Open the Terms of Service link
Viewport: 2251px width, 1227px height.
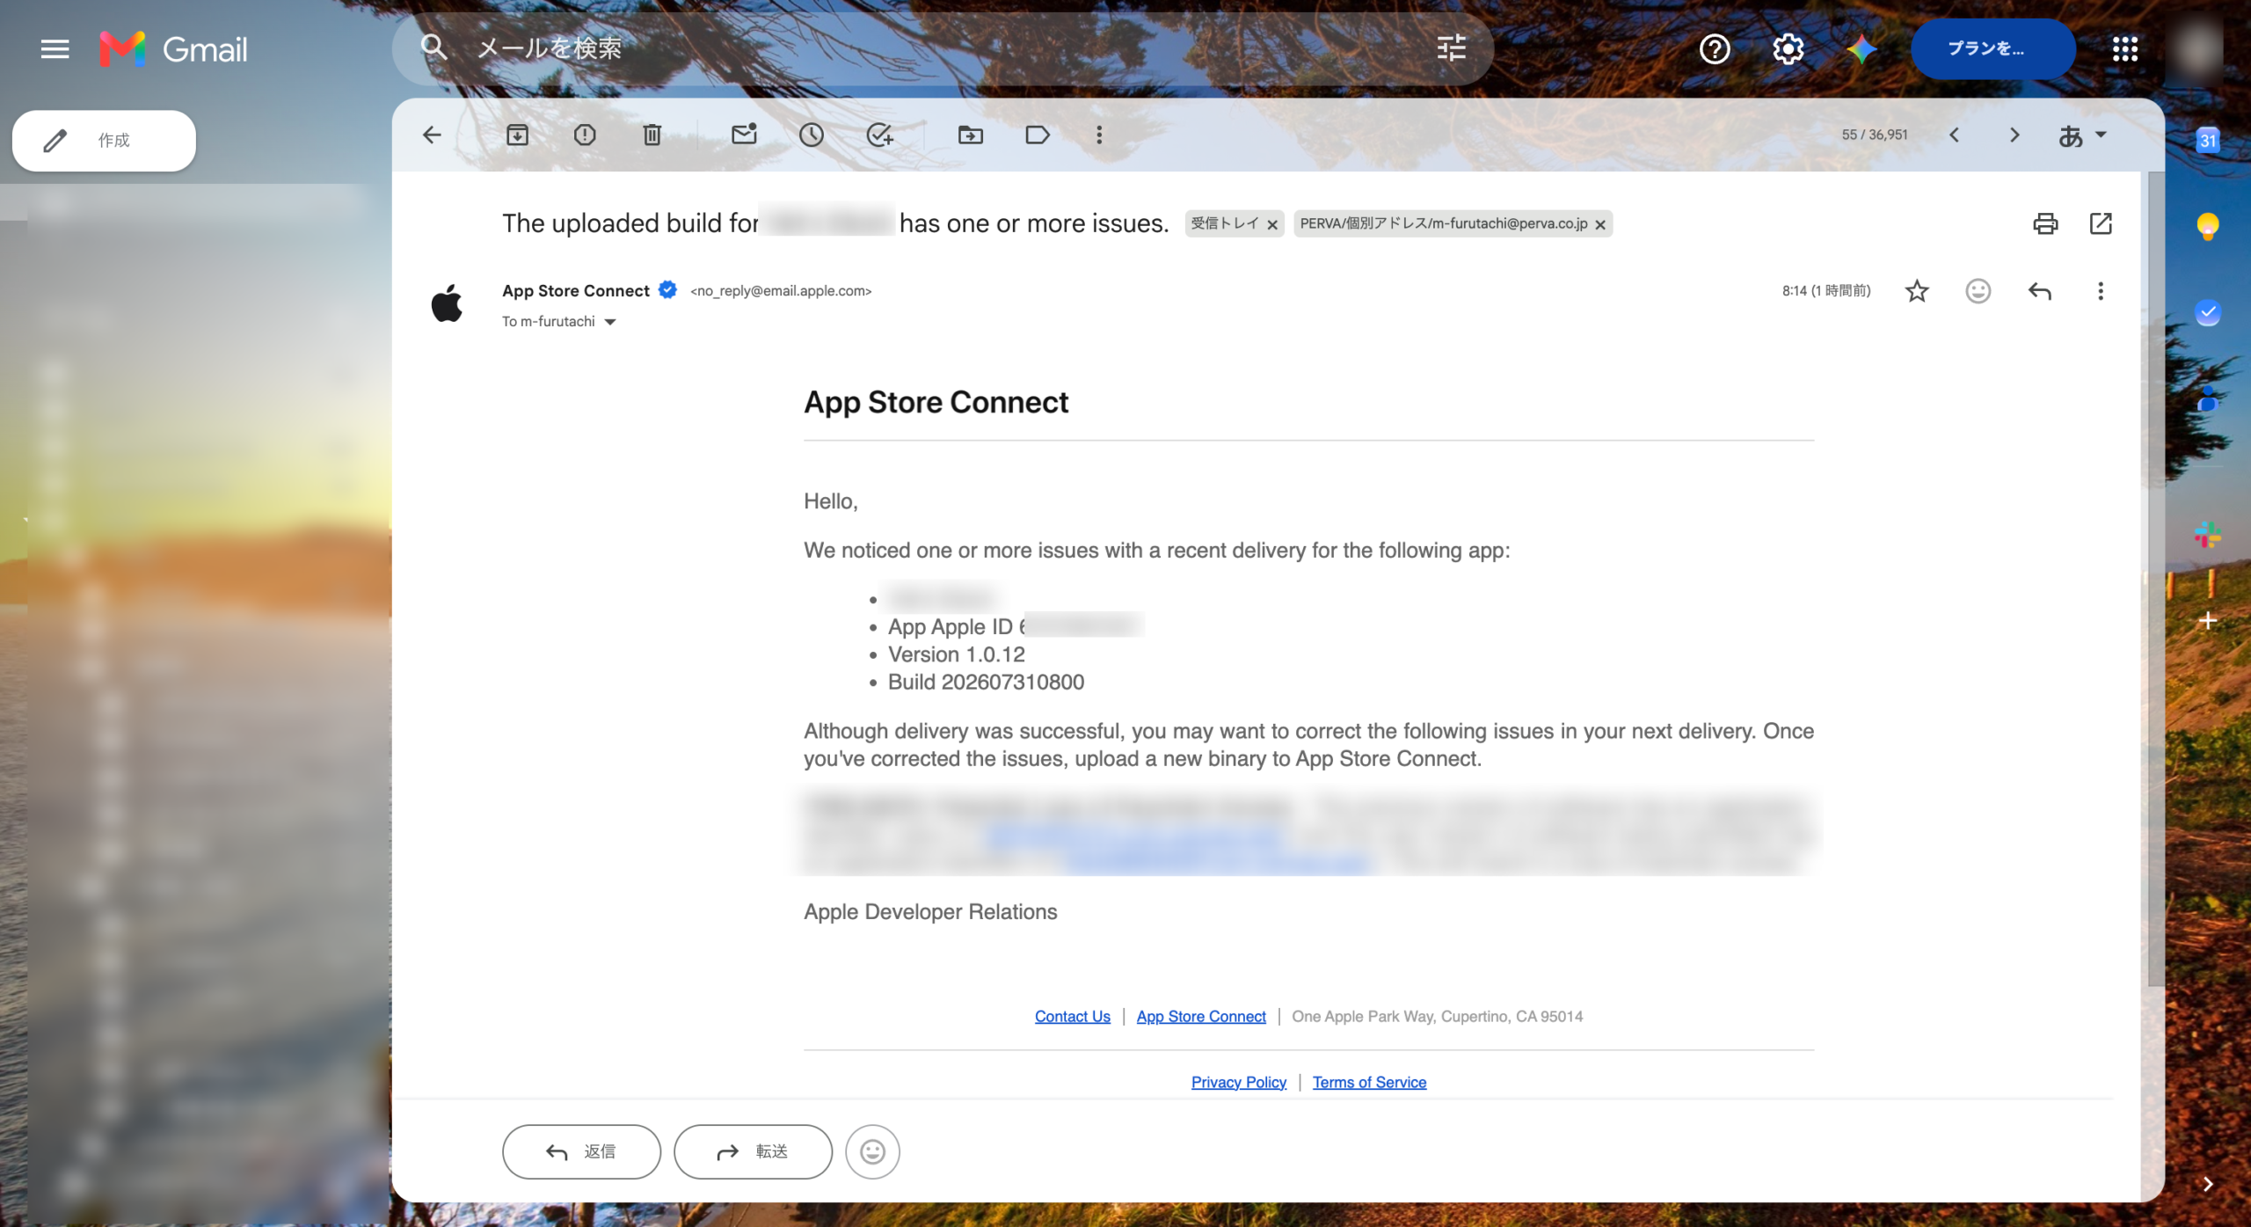[x=1369, y=1082]
